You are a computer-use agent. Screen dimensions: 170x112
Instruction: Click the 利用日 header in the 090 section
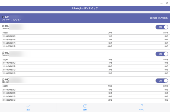pyautogui.click(x=5, y=86)
